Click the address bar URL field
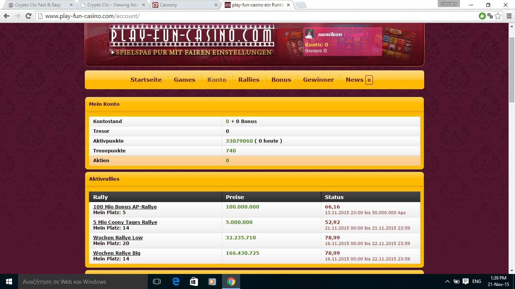Viewport: 515px width, 289px height. pos(256,16)
